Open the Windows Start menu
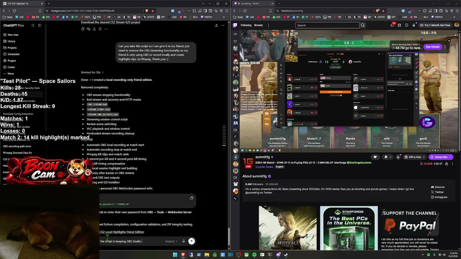The image size is (461, 259). pyautogui.click(x=175, y=255)
